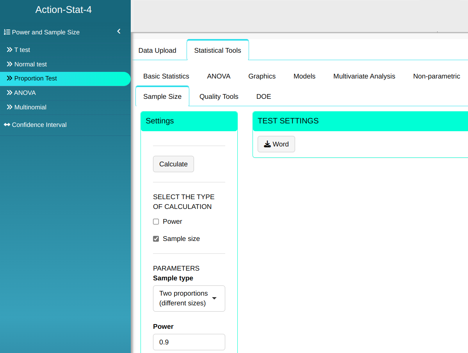
Task: Open the Quality Tools tab
Action: 219,96
